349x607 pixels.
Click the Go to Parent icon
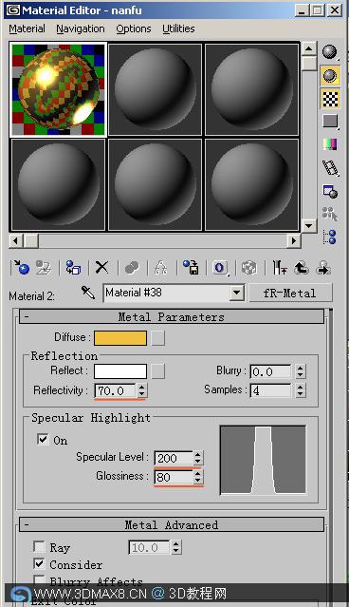coord(302,268)
